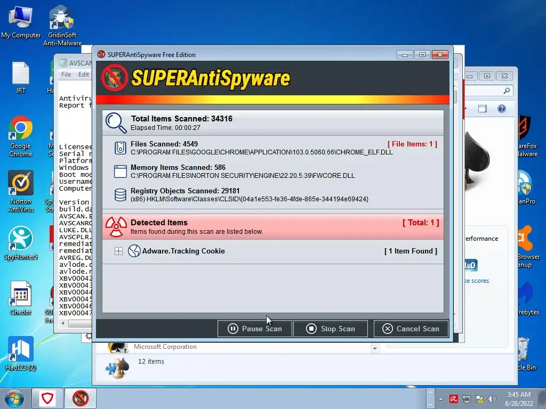The width and height of the screenshot is (546, 409).
Task: Stop the scan
Action: click(331, 329)
